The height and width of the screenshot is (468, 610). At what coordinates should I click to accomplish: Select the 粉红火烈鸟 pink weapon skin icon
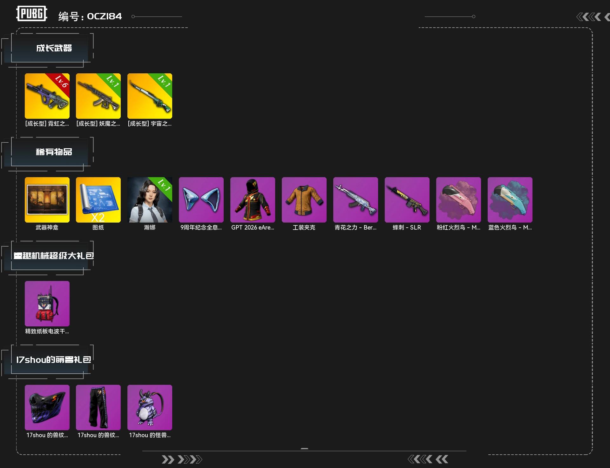click(458, 200)
